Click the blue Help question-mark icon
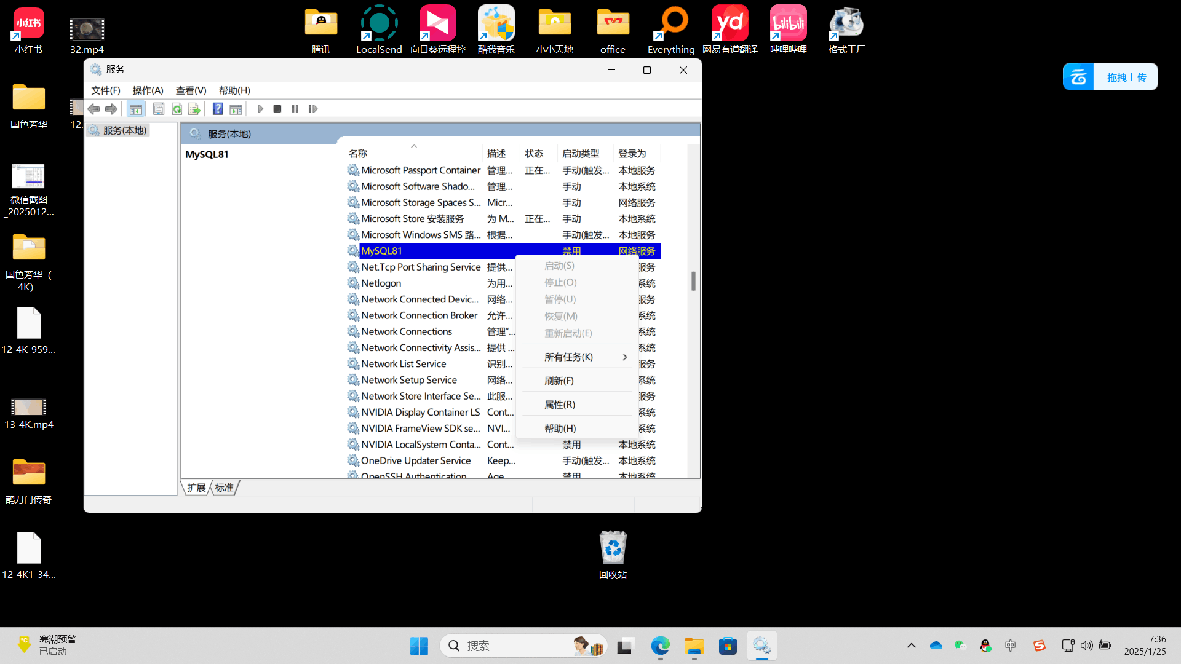The image size is (1181, 664). 218,109
